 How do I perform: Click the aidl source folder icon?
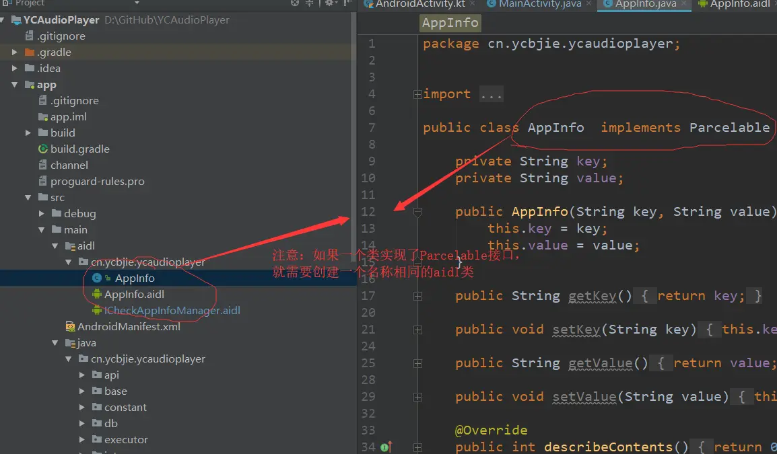(71, 246)
